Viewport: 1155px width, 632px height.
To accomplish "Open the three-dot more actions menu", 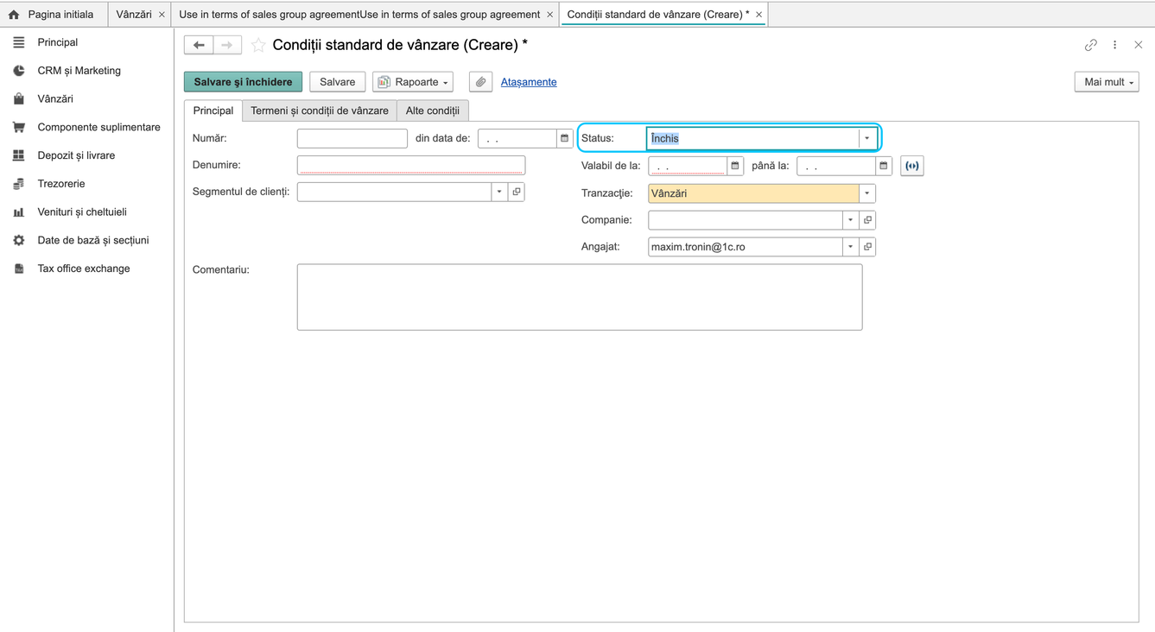I will (1115, 45).
